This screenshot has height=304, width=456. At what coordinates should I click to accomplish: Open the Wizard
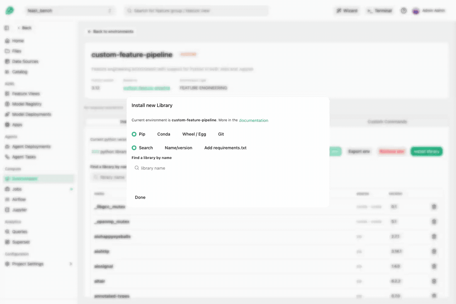pyautogui.click(x=347, y=11)
